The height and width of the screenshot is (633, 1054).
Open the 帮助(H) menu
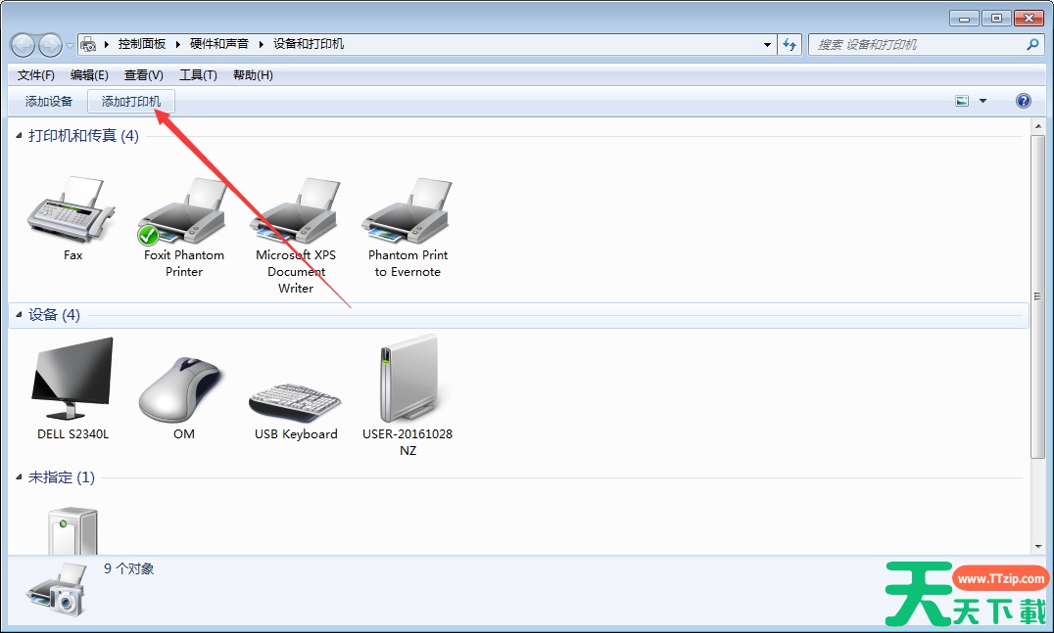(253, 75)
